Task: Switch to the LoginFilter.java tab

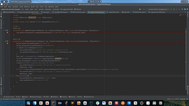Action: tap(113, 12)
